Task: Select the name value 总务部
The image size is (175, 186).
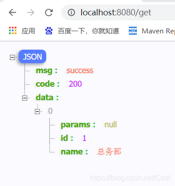Action: [x=109, y=151]
